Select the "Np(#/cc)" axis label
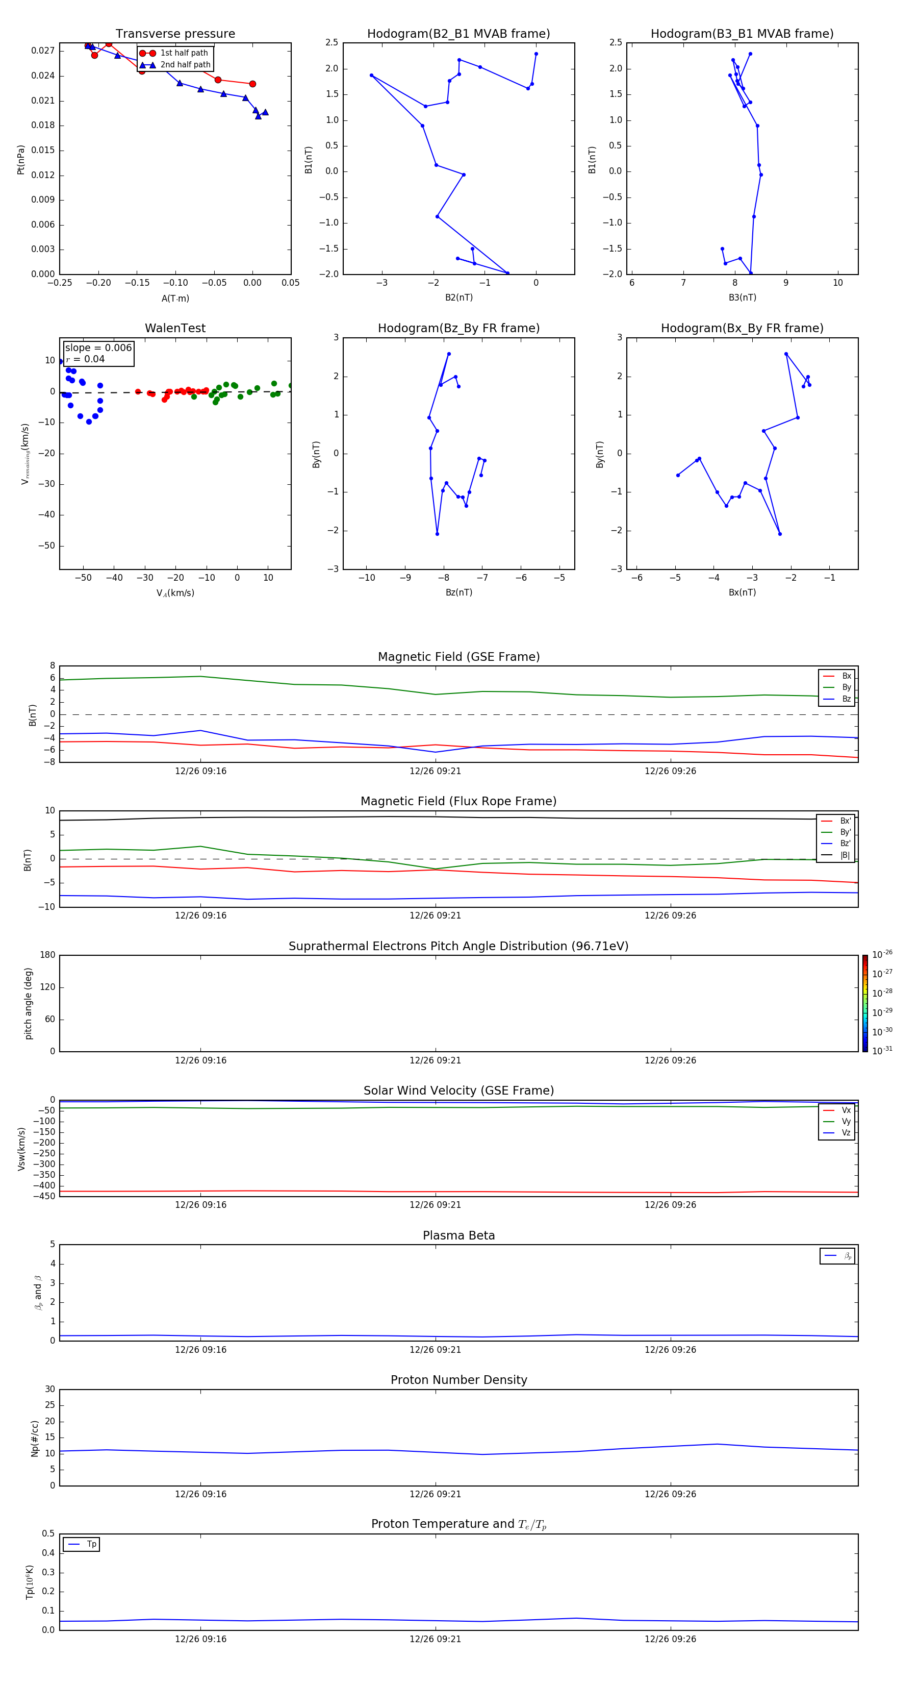 [35, 1438]
